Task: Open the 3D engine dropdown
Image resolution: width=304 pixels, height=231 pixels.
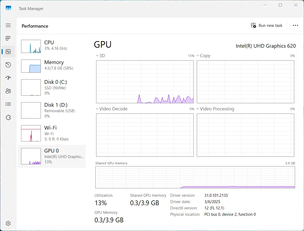Action: pyautogui.click(x=100, y=56)
